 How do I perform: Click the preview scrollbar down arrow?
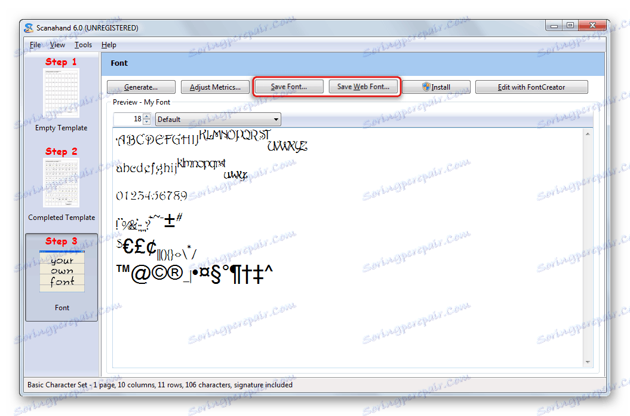pyautogui.click(x=588, y=362)
